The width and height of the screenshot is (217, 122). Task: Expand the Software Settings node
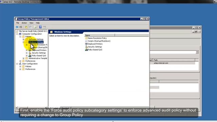[23, 39]
